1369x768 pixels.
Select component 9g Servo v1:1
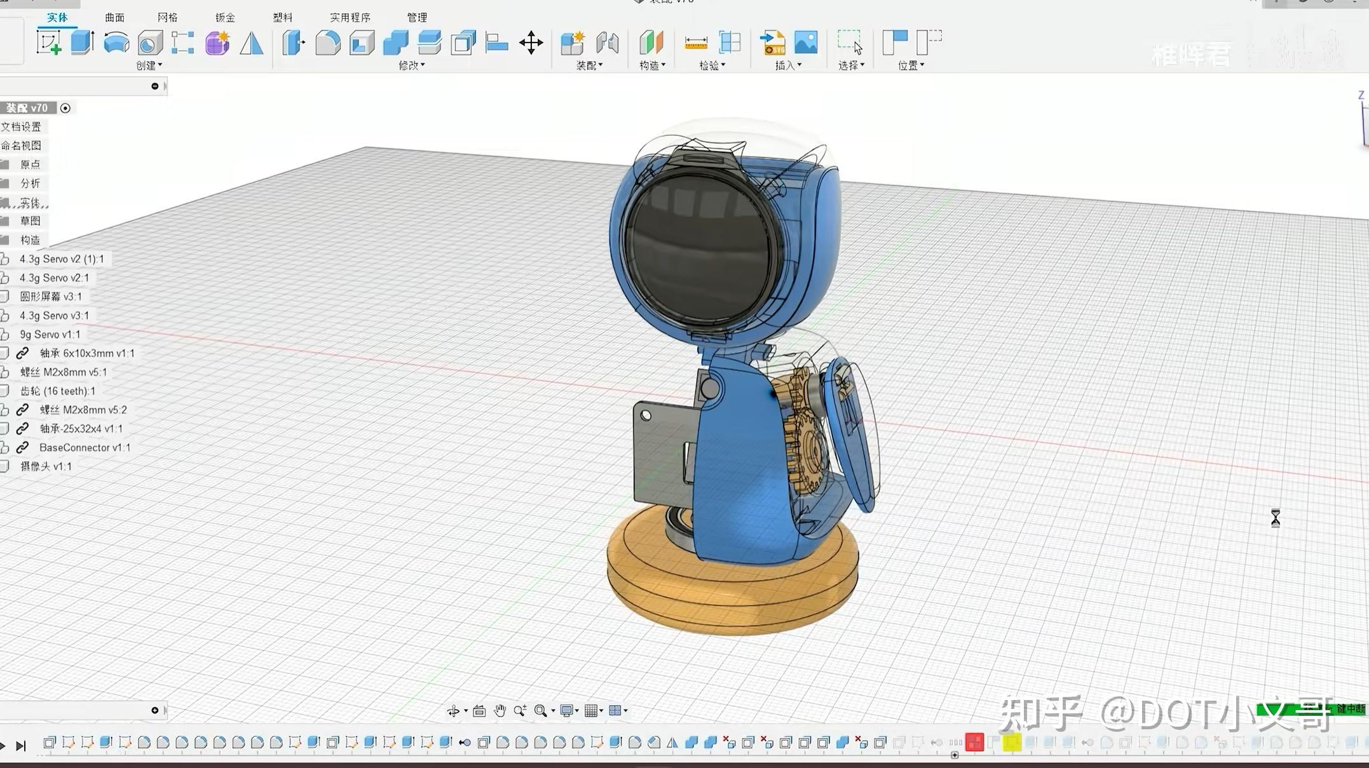50,334
